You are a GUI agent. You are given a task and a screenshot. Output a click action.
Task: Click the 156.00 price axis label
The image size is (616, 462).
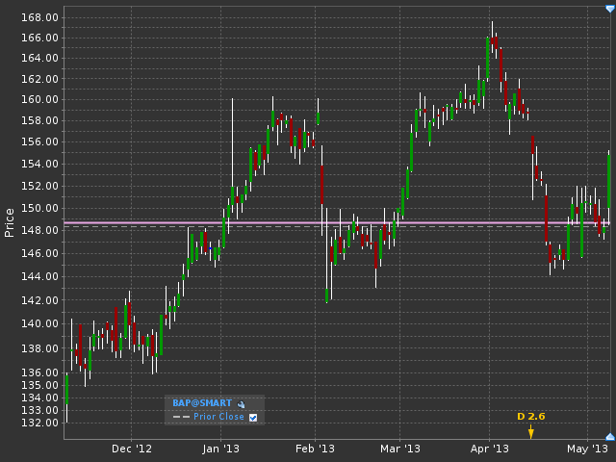point(39,141)
